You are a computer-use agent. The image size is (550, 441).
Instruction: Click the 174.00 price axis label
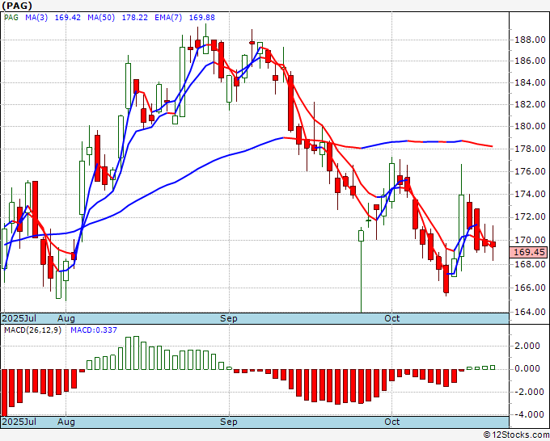(x=530, y=194)
